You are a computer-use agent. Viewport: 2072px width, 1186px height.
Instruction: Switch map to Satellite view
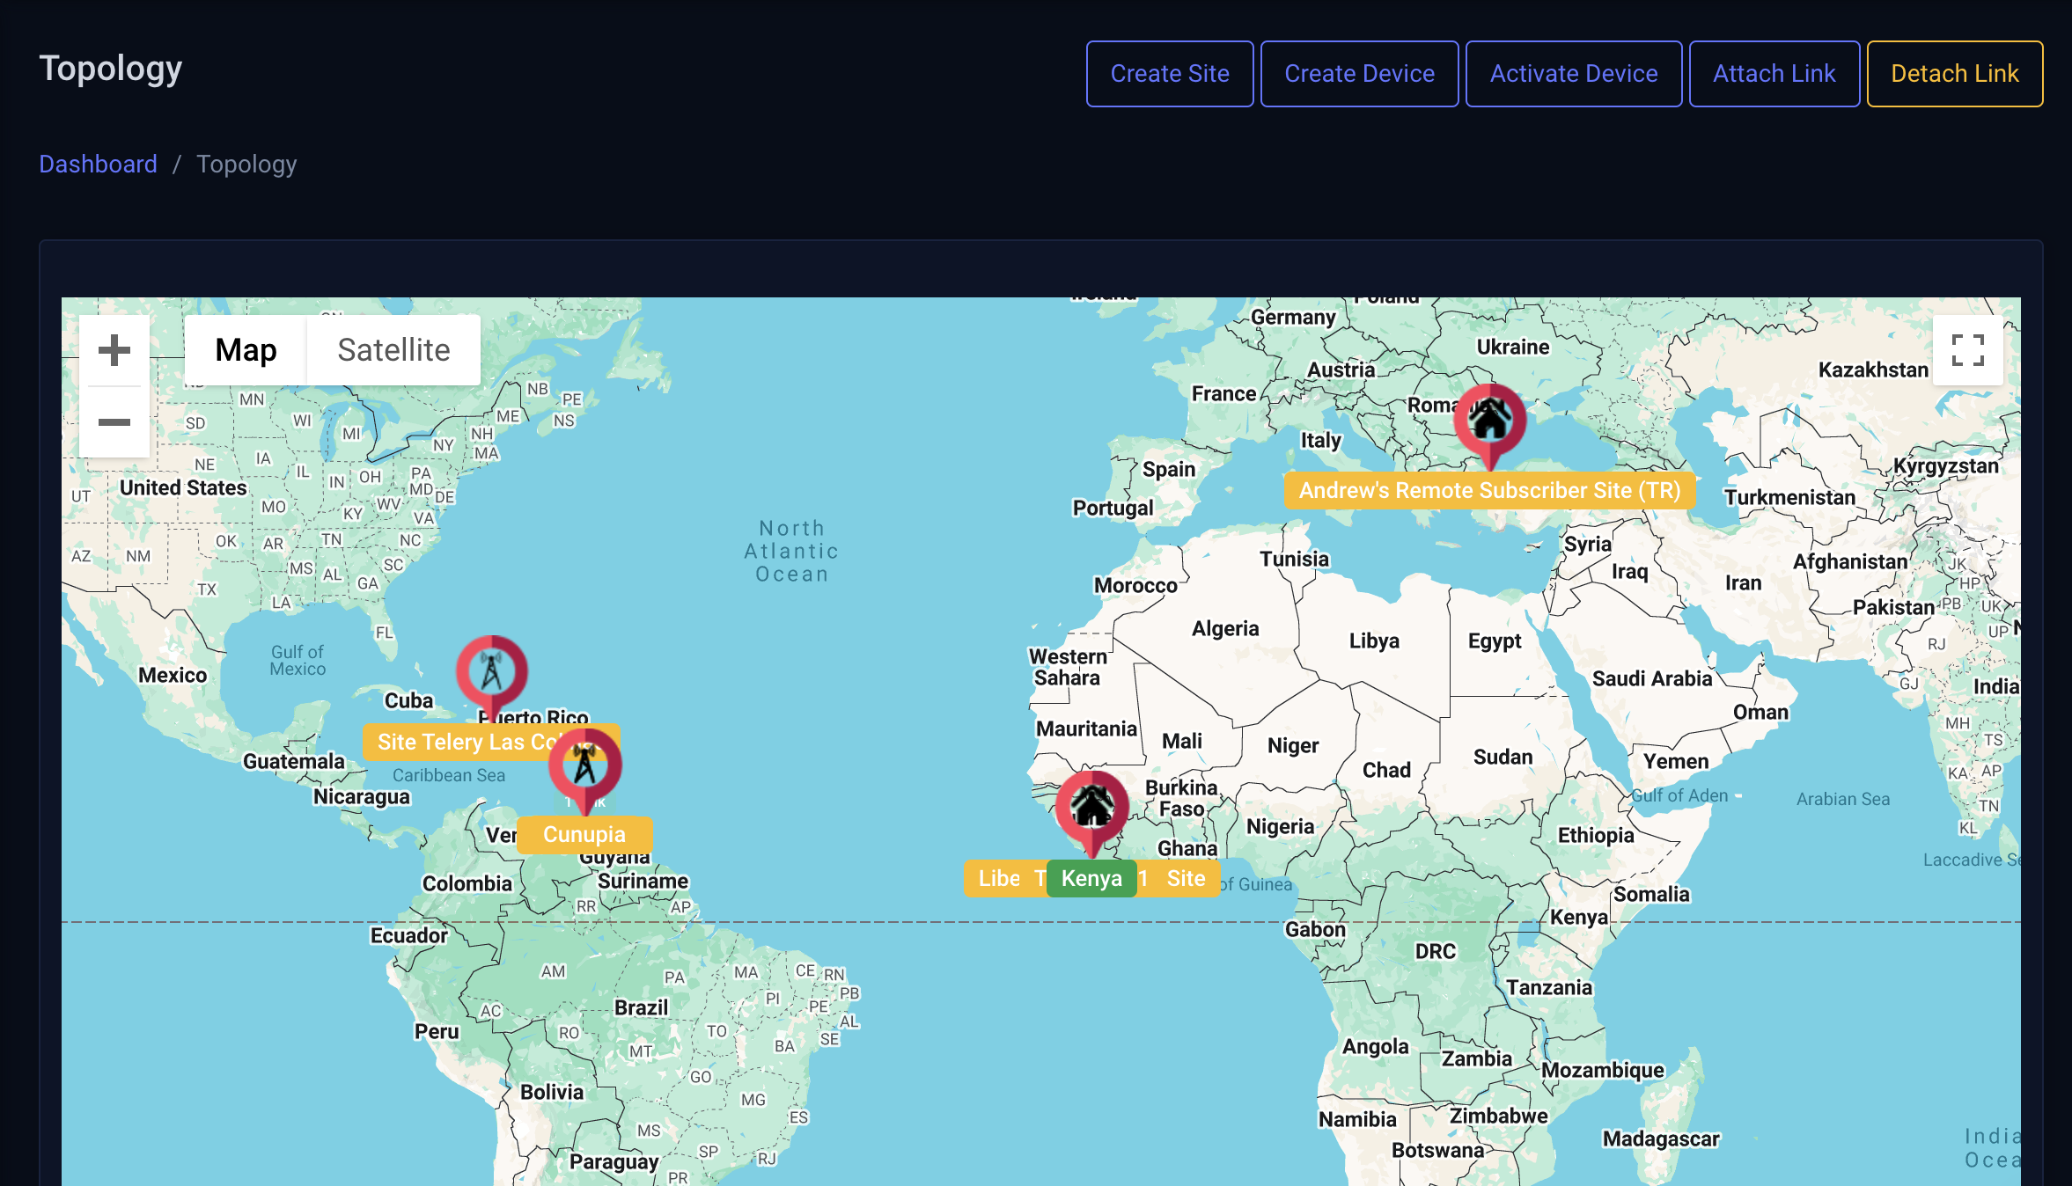click(393, 350)
